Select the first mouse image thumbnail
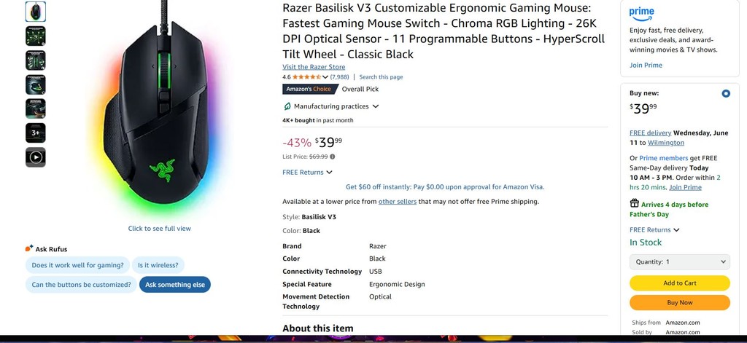Viewport: 747px width, 343px height. pos(36,12)
